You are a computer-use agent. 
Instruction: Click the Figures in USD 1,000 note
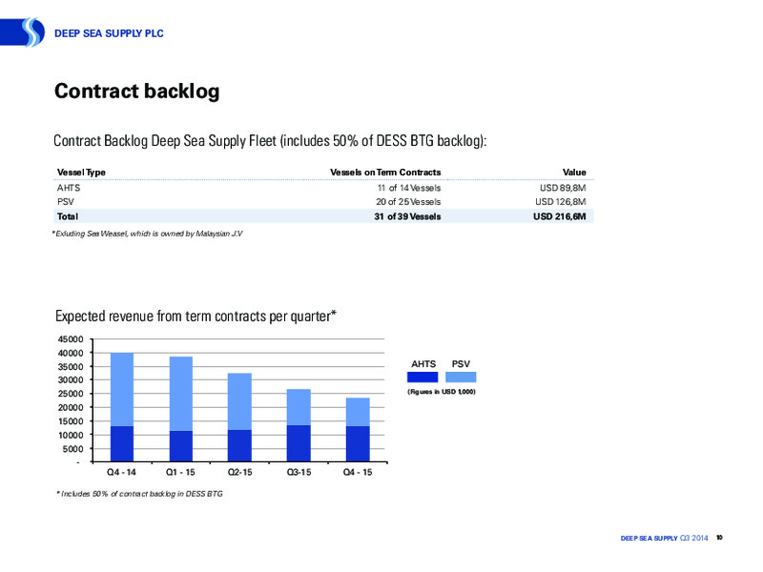click(442, 392)
